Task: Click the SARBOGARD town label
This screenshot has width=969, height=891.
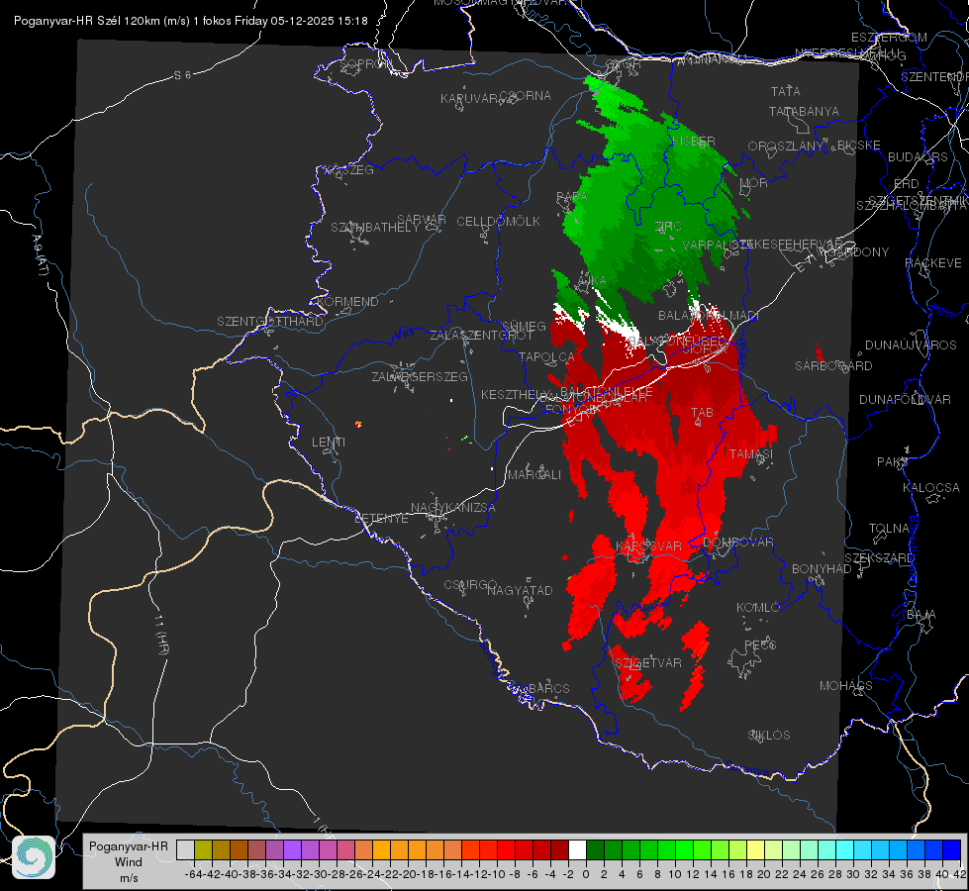Action: coord(833,366)
